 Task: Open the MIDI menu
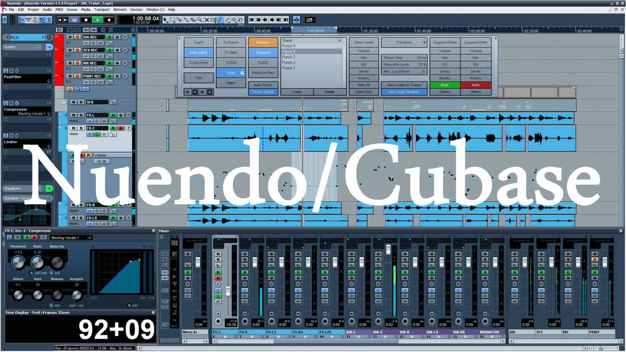pyautogui.click(x=59, y=9)
